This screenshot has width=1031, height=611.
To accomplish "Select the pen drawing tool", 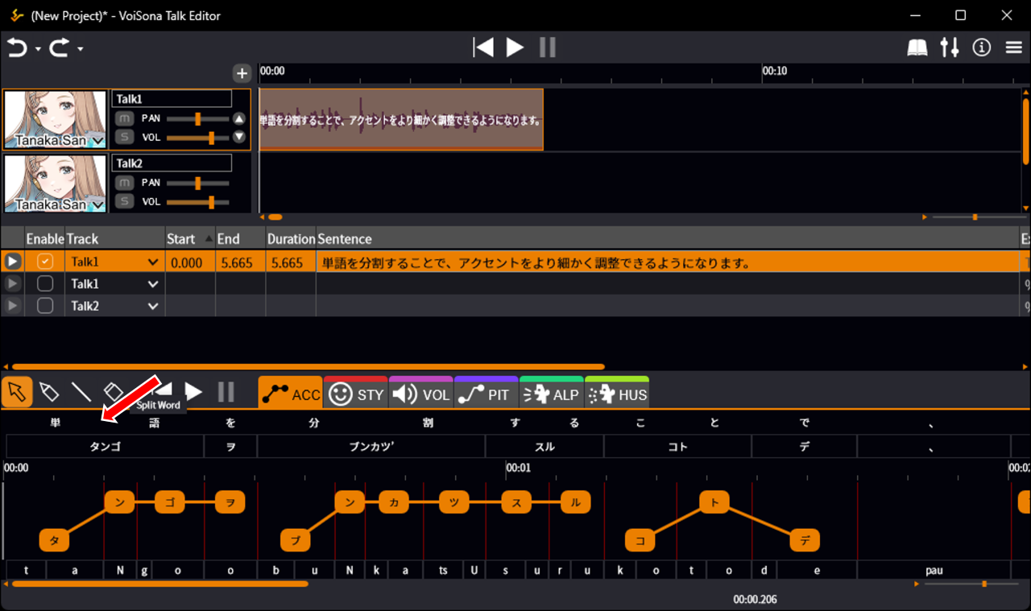I will point(48,392).
